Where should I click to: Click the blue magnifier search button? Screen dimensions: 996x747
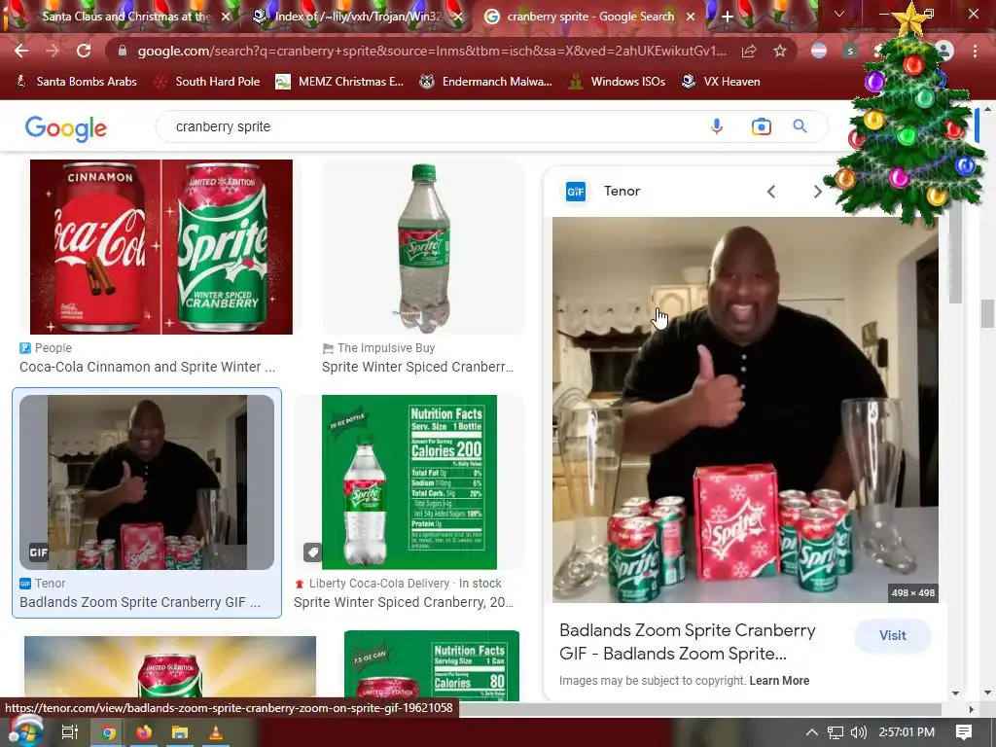click(x=800, y=126)
